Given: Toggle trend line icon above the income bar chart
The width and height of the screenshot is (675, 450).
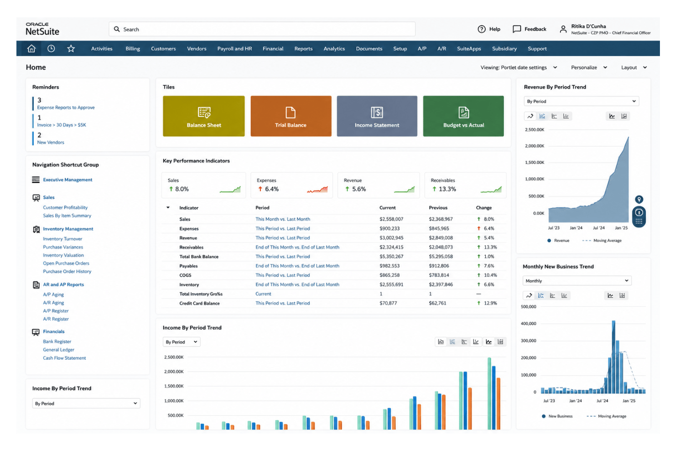Looking at the screenshot, I should [488, 341].
